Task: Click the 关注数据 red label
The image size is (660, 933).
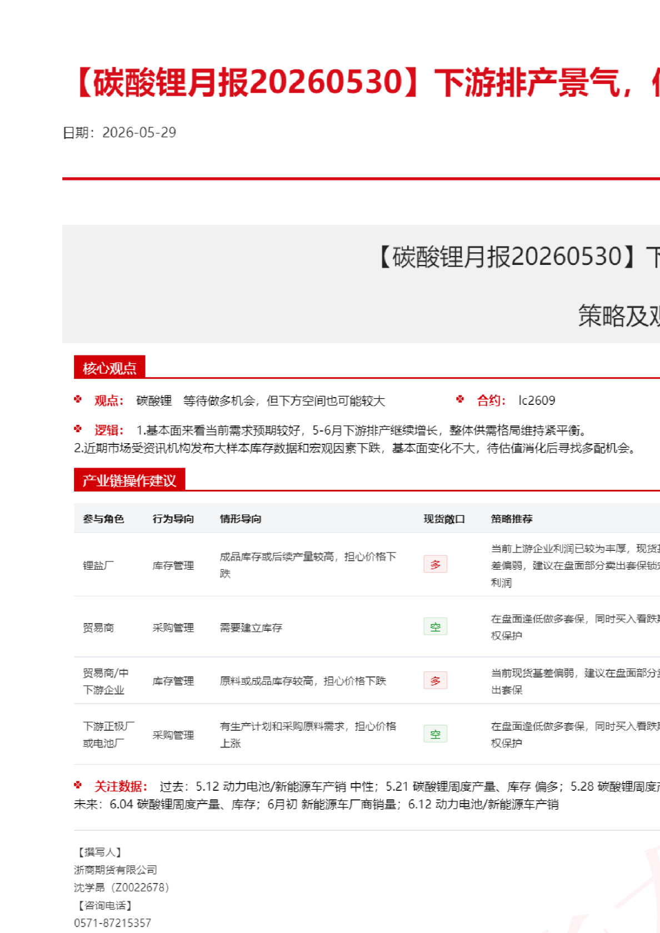Action: [x=121, y=786]
